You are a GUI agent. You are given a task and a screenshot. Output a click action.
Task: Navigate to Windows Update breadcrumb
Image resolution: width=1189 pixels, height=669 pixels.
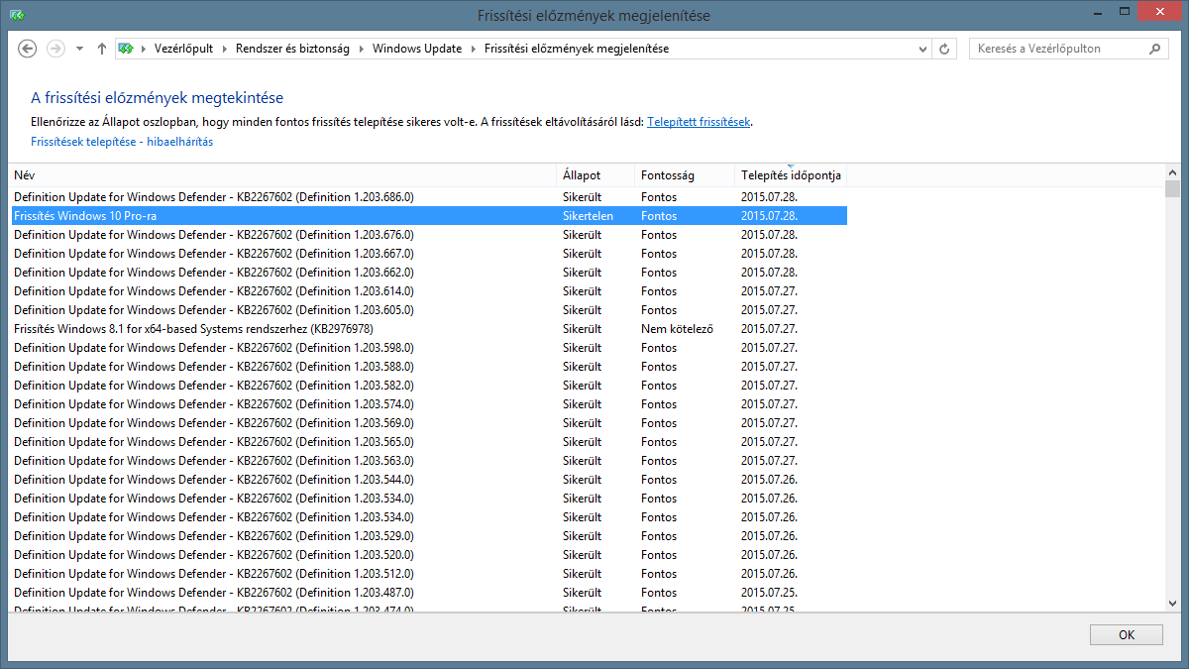click(x=417, y=49)
